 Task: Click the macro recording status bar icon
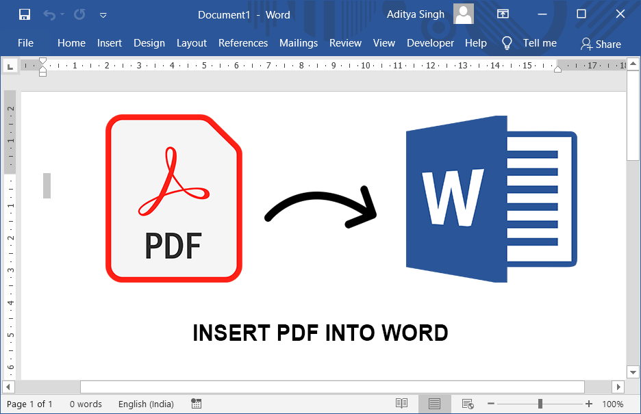196,404
